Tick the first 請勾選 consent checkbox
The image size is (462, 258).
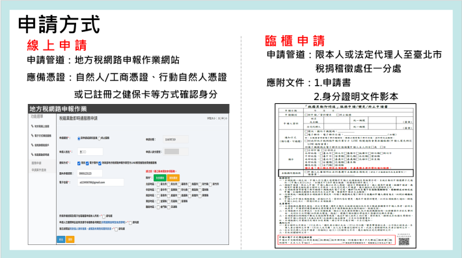tap(103, 216)
